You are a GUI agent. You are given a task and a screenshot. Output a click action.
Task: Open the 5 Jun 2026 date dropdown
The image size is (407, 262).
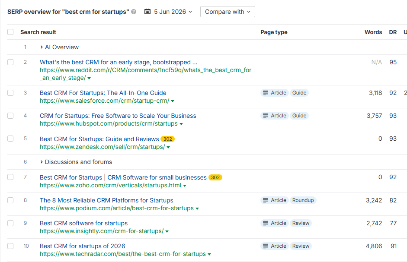coord(173,12)
